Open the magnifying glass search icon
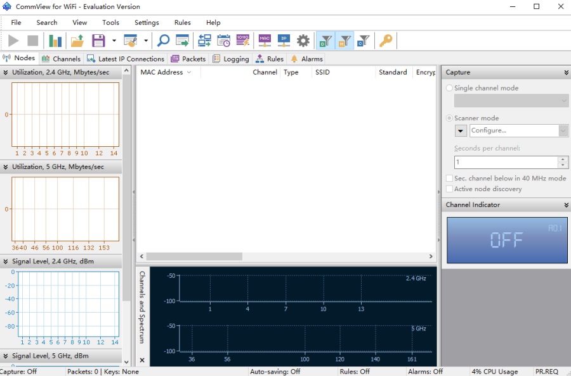 tap(163, 41)
